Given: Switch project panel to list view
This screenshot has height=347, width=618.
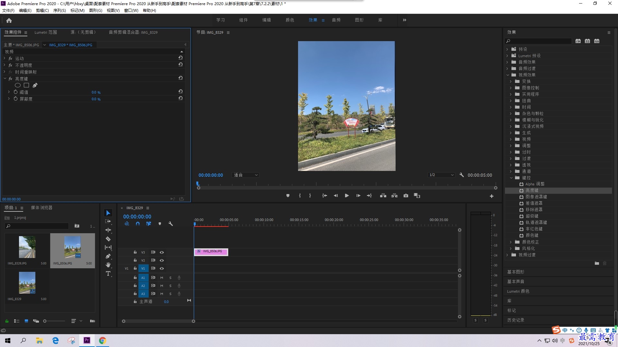Looking at the screenshot, I should click(17, 321).
